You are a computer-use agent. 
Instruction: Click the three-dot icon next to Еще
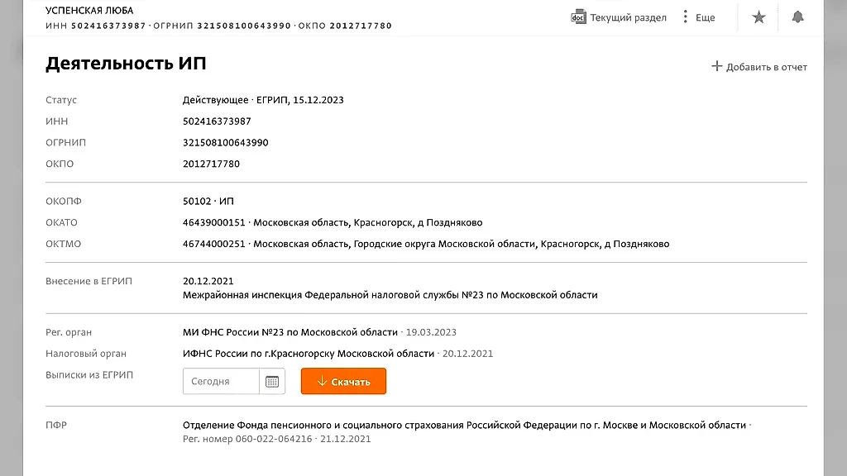tap(684, 16)
